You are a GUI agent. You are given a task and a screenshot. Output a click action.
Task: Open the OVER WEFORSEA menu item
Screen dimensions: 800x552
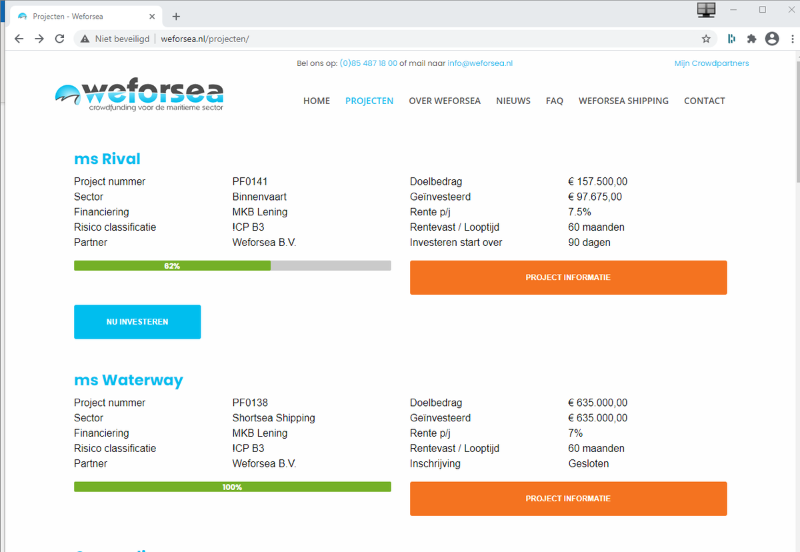[445, 101]
